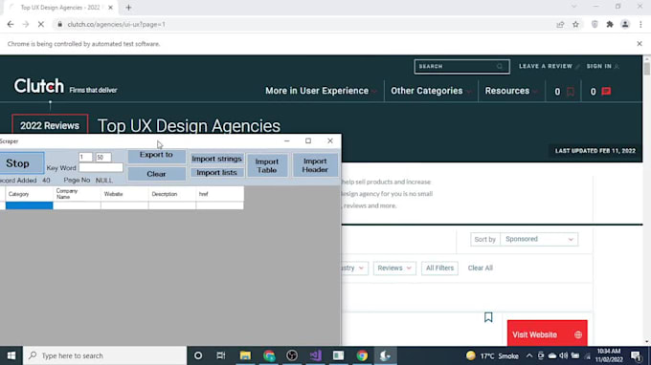Expand the Other Categories menu

(431, 91)
